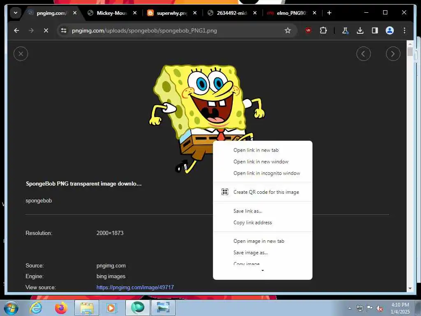Screen dimensions: 421x316
Task: Open the Action Center flag icon
Action: 370,308
